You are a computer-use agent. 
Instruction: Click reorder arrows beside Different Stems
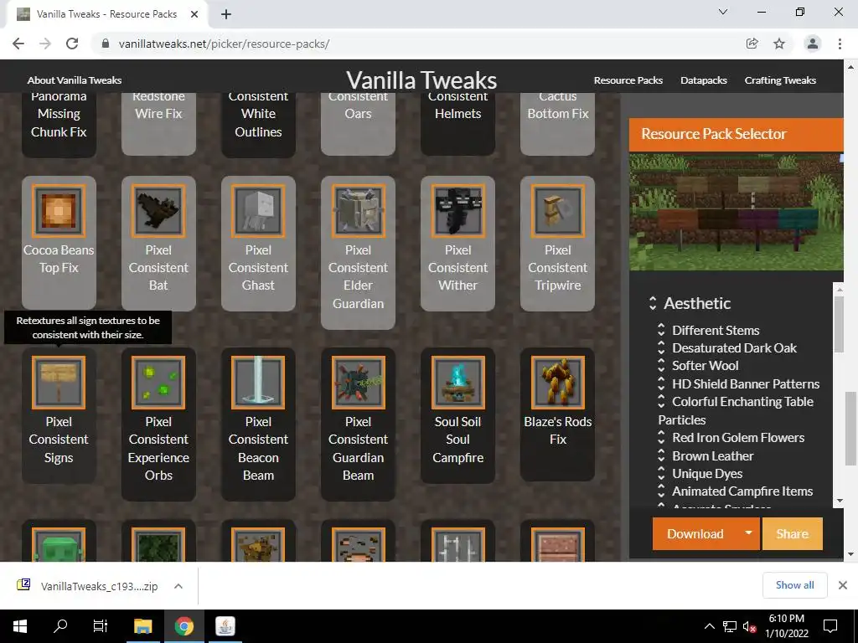point(661,330)
